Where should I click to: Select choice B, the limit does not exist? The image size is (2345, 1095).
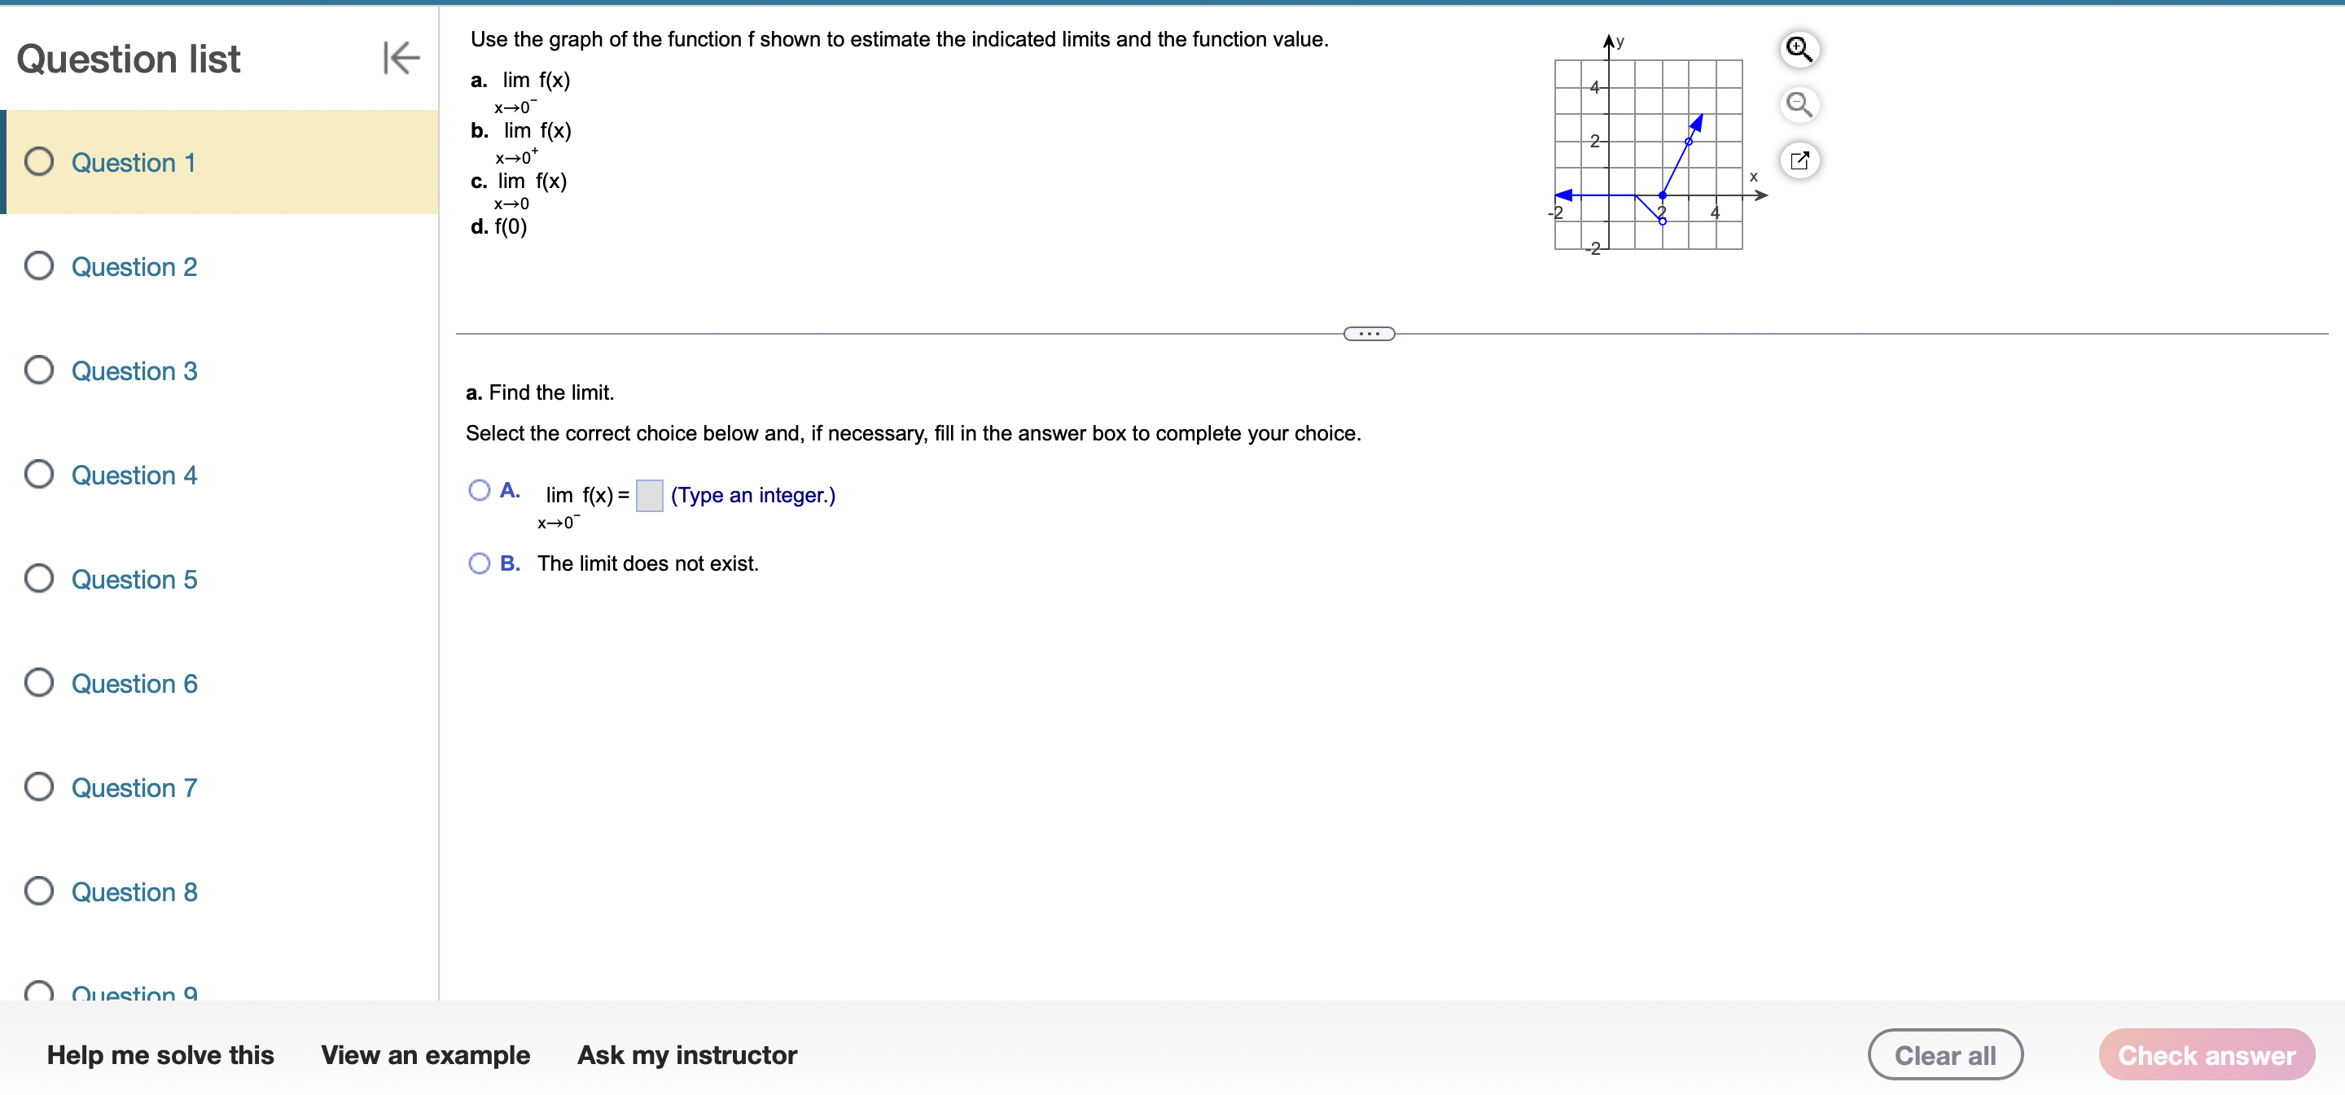click(479, 563)
